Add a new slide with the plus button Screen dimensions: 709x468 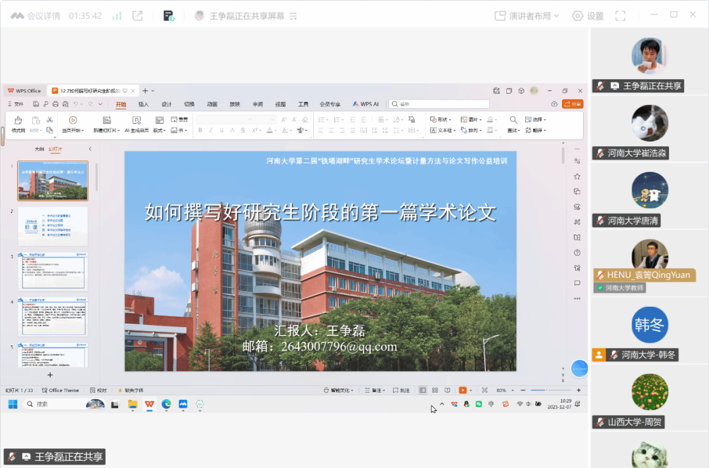coord(50,375)
